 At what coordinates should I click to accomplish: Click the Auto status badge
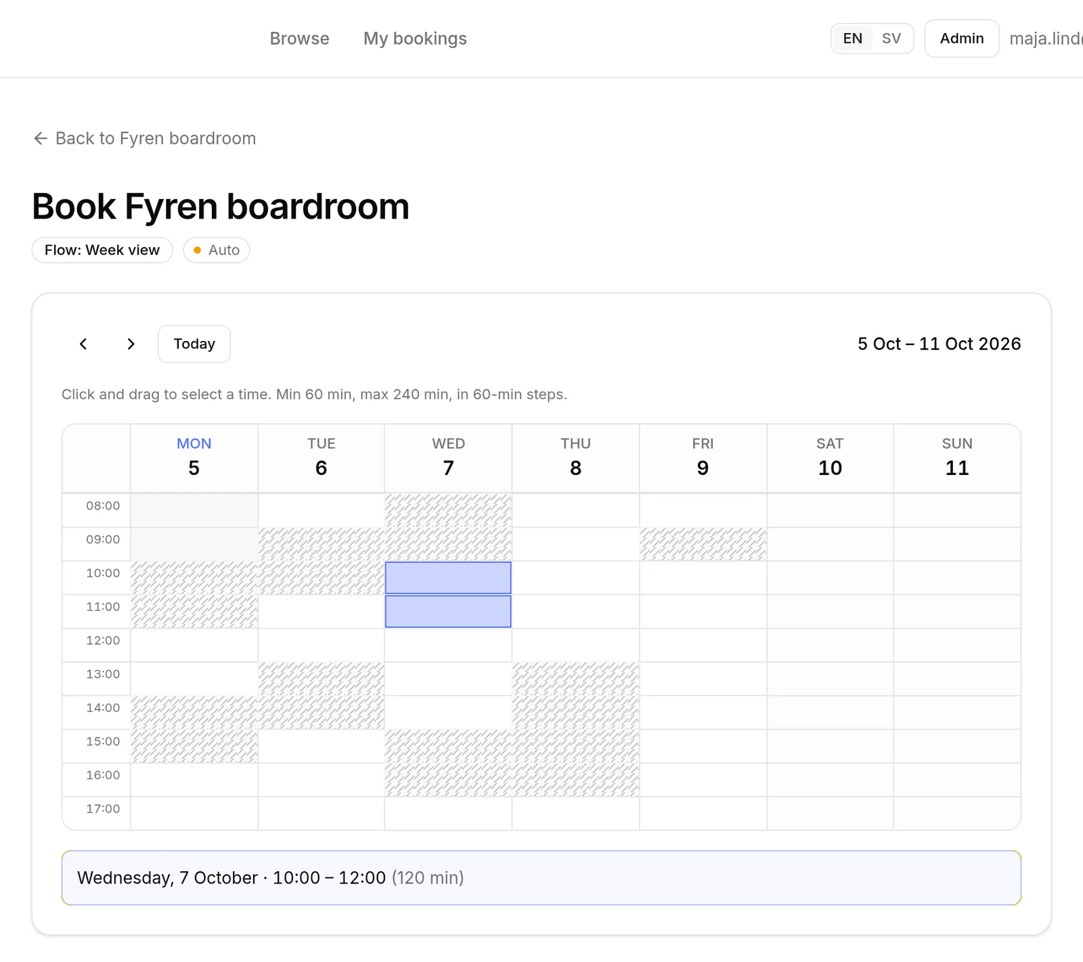(x=217, y=250)
